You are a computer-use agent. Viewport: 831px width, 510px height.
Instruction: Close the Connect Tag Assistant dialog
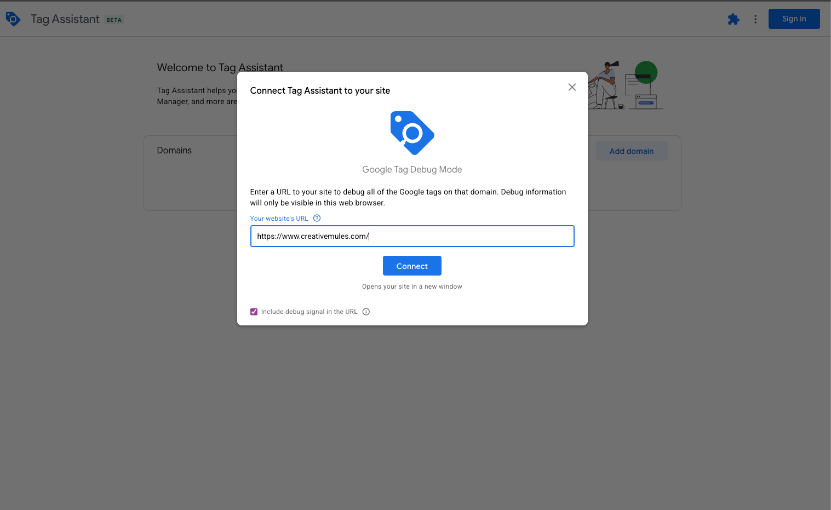pos(572,87)
